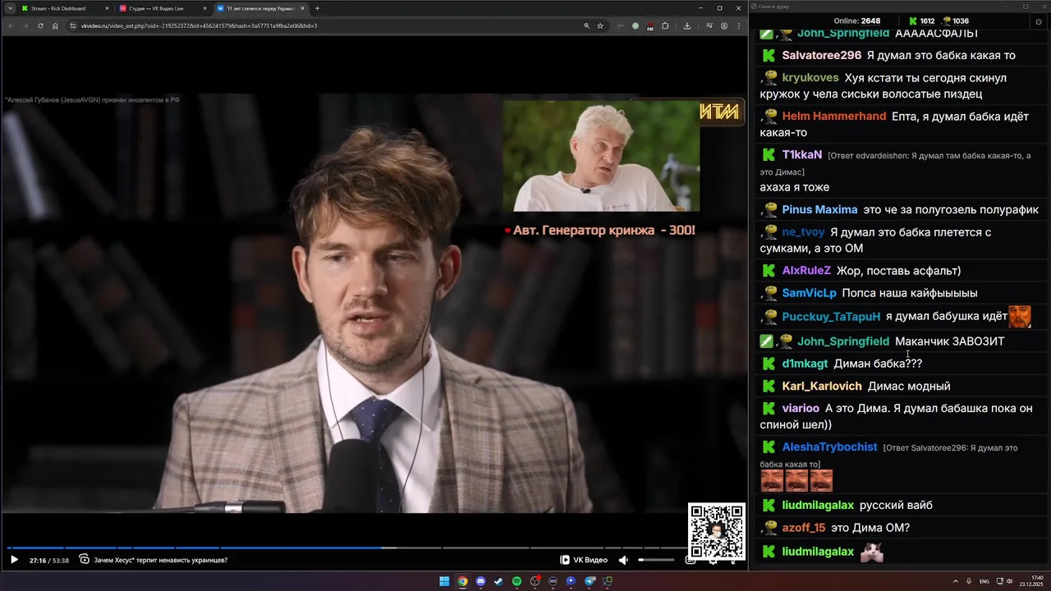Reload the current page
This screenshot has width=1051, height=591.
coord(40,25)
